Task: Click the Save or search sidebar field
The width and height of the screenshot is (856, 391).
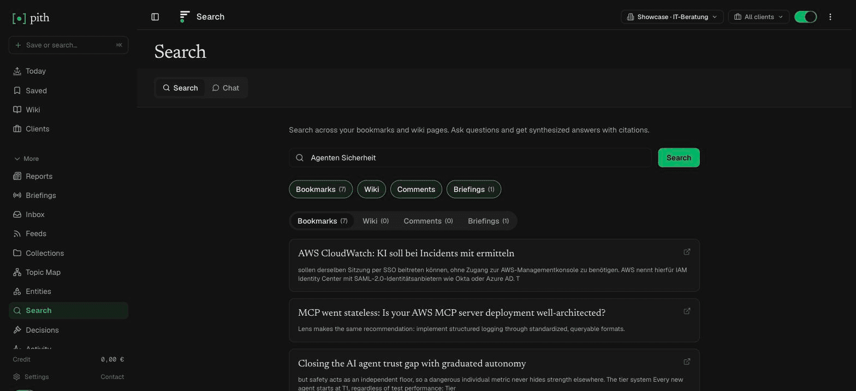Action: coord(68,45)
